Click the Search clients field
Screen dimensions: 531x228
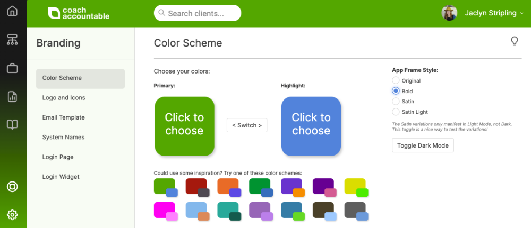(198, 13)
